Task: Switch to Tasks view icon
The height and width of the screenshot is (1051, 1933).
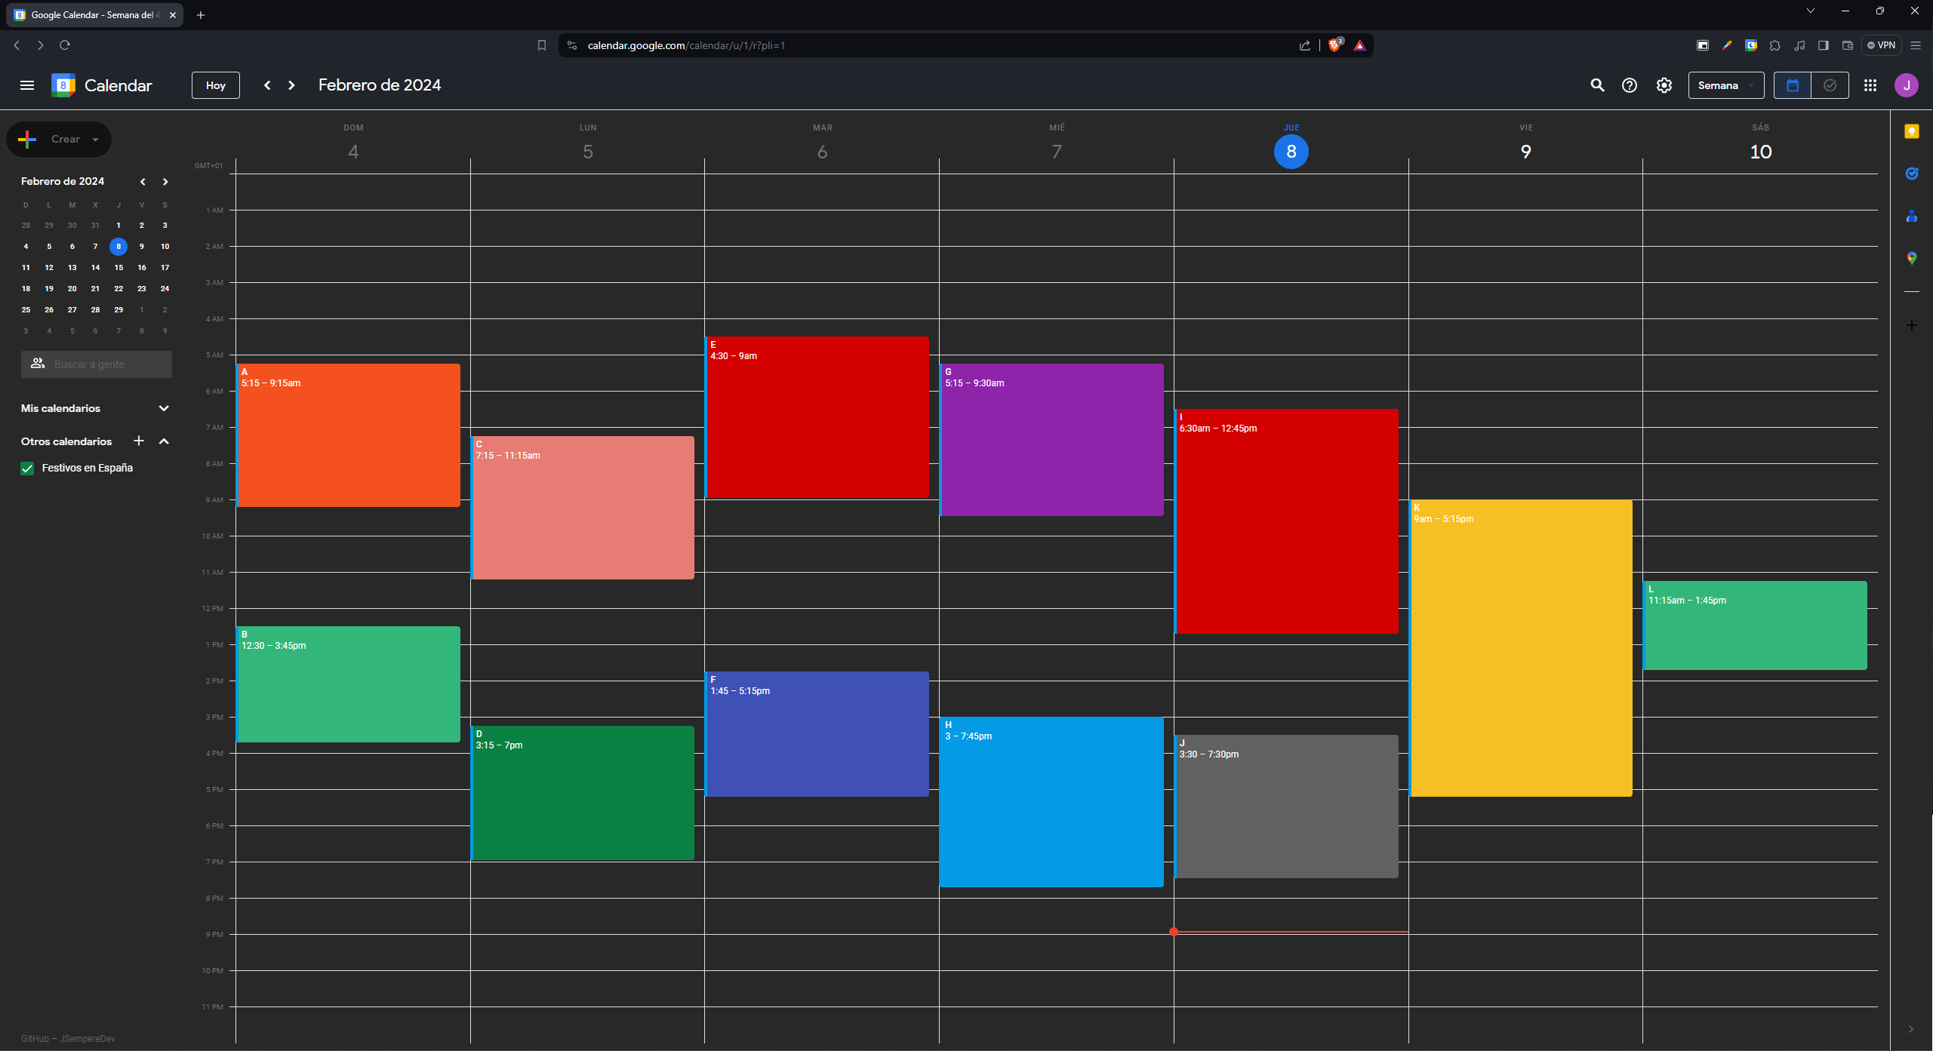Action: (x=1830, y=85)
